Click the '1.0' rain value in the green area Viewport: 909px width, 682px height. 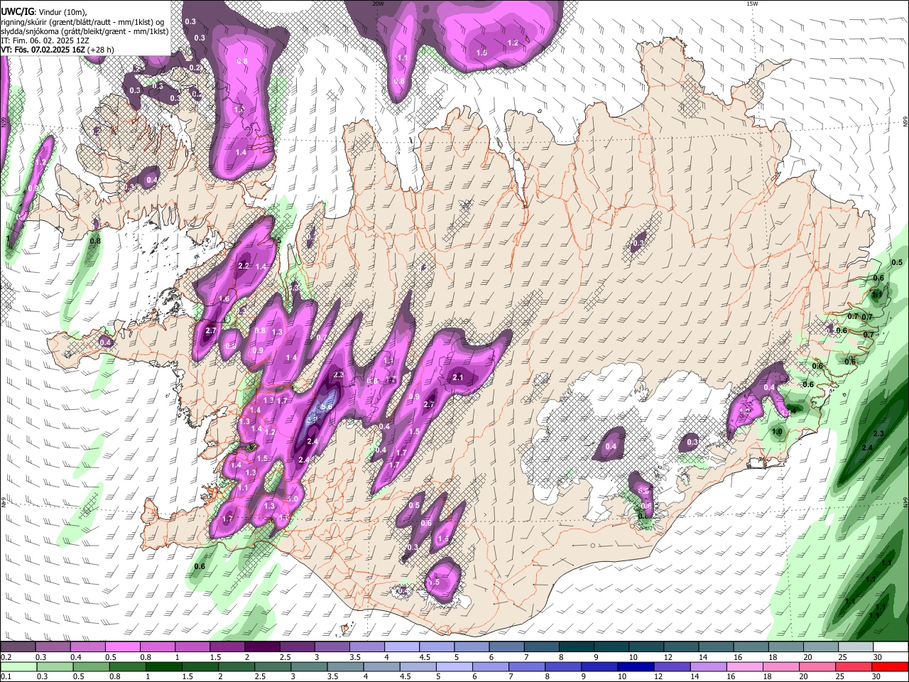click(x=777, y=431)
